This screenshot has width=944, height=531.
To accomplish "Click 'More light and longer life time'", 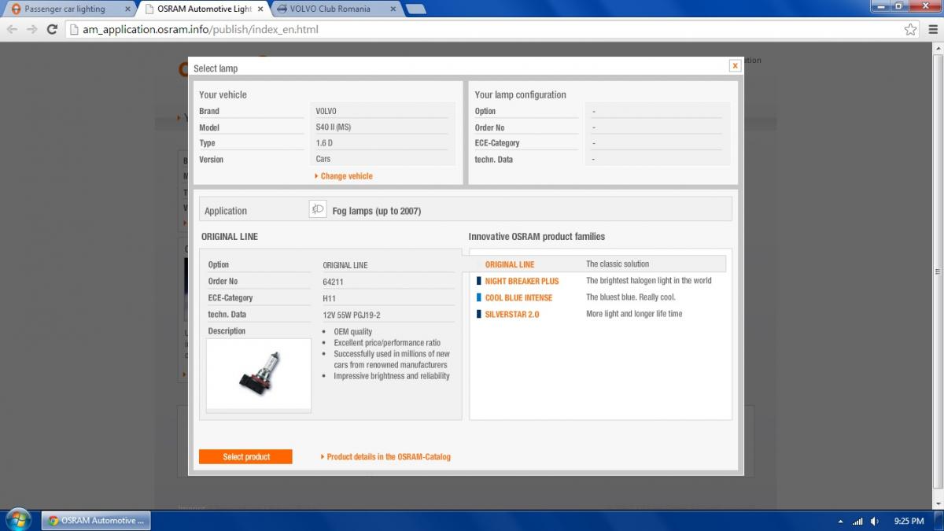I will point(634,314).
